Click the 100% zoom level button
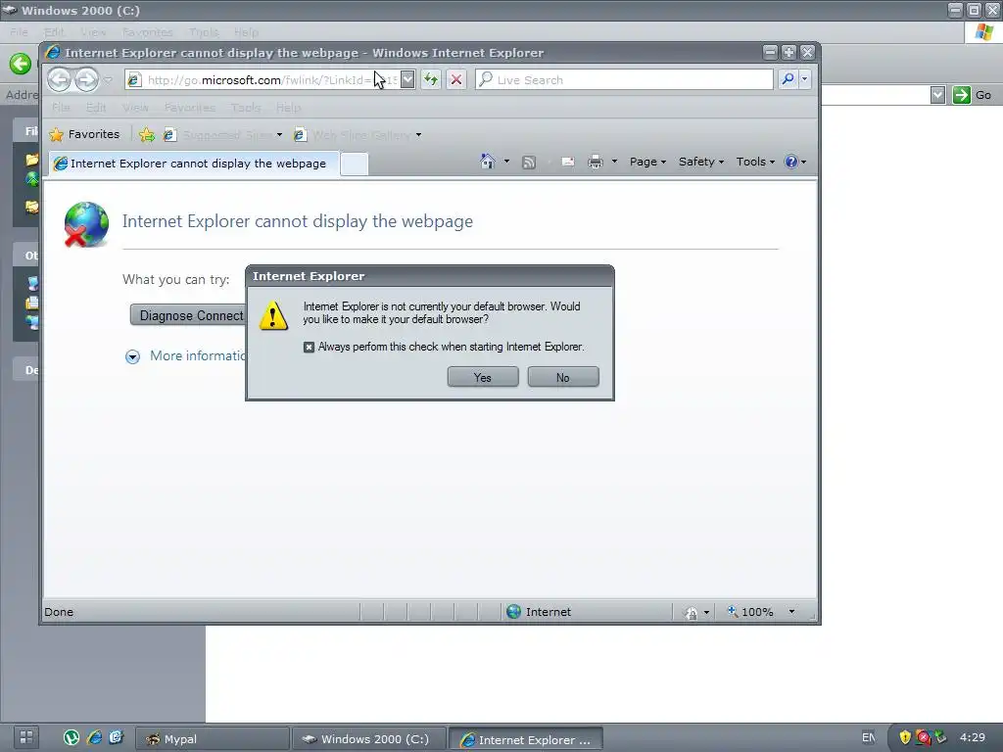This screenshot has height=752, width=1003. (x=750, y=612)
